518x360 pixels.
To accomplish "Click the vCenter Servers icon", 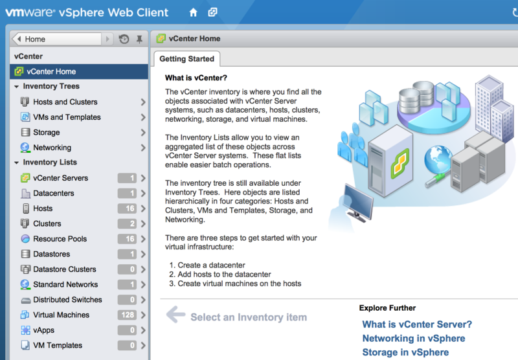I will click(x=25, y=178).
